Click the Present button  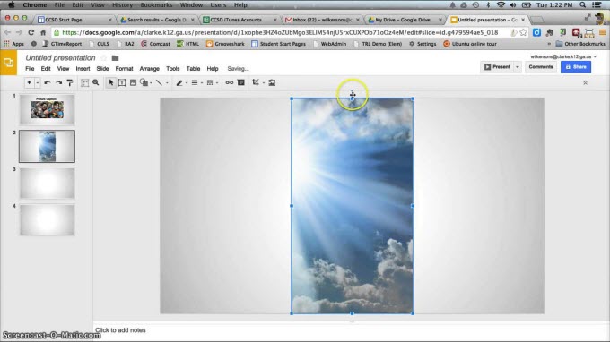pos(497,67)
